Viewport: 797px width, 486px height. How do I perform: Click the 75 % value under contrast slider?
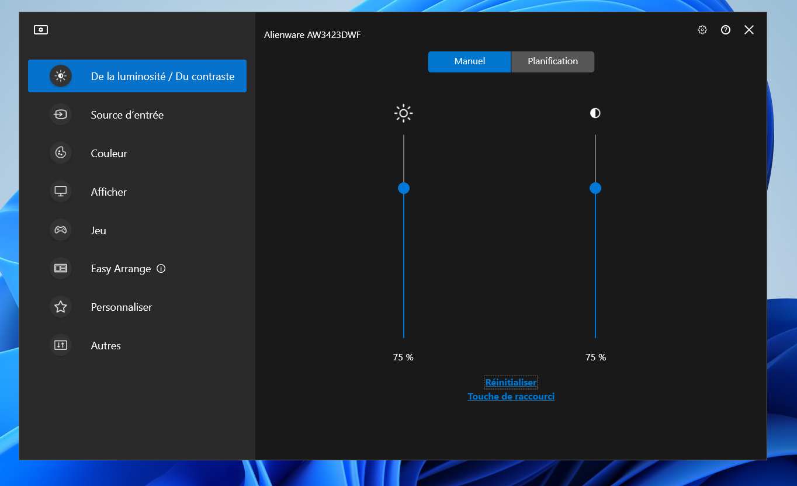point(595,357)
